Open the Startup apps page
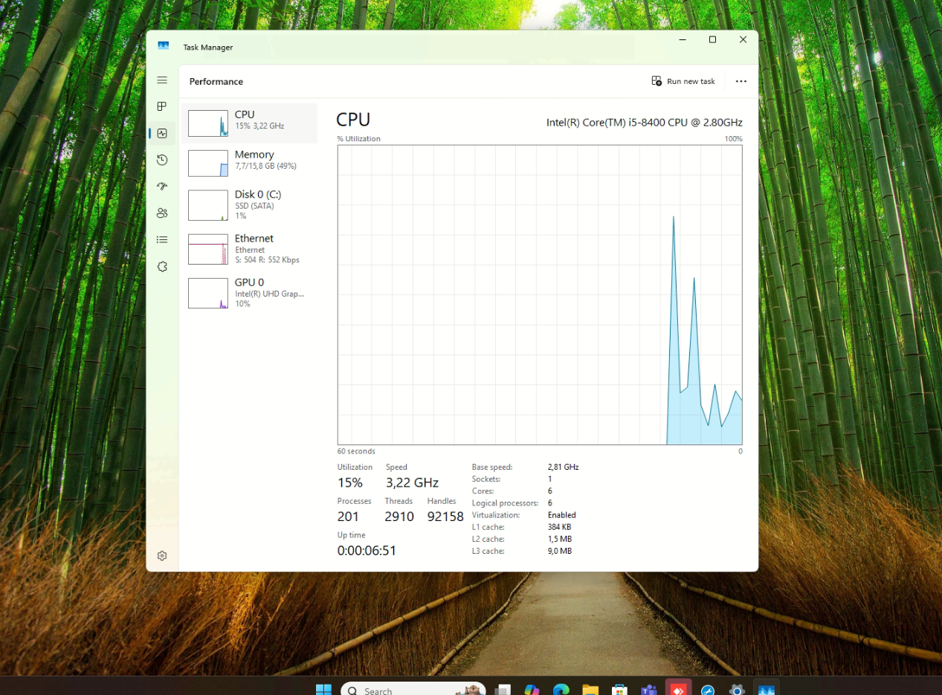Viewport: 942px width, 695px height. 162,187
